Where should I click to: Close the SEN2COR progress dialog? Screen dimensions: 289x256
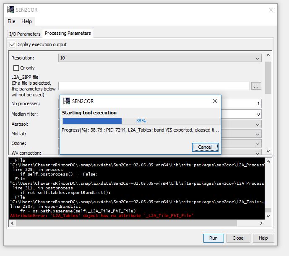[214, 101]
